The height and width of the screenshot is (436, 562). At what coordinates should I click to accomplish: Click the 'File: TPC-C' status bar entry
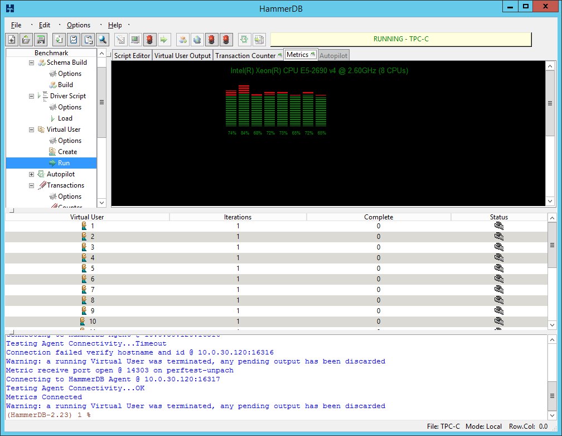443,427
